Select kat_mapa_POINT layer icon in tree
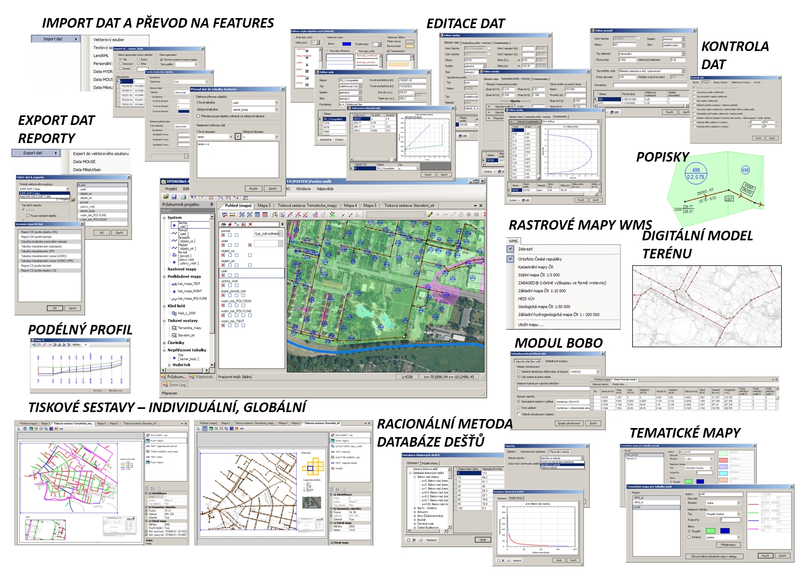The height and width of the screenshot is (570, 803). (174, 291)
